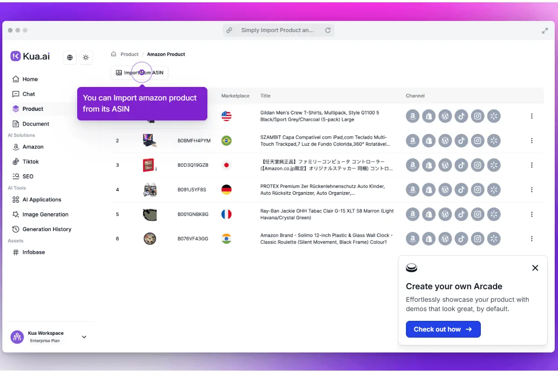Open more options for B0BMFH4PYM row
This screenshot has width=558, height=372.
pos(531,140)
